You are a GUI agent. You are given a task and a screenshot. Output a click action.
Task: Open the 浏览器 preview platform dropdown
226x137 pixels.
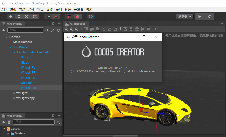(x=184, y=17)
